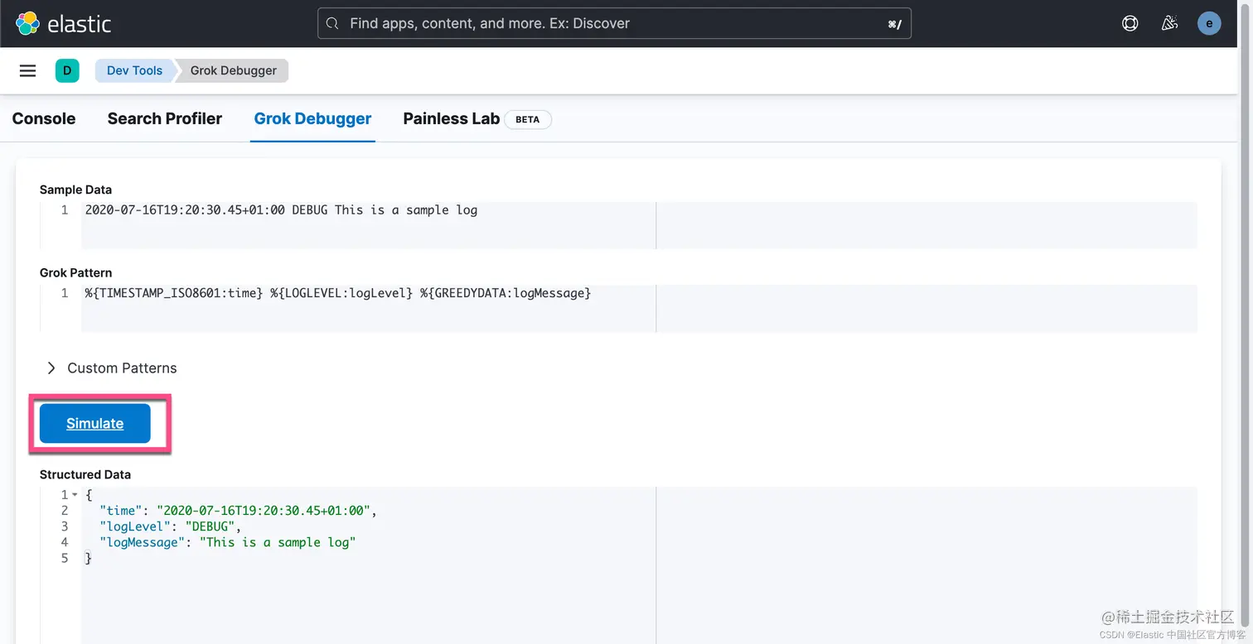
Task: Click %{LOGLEVEL:logLevel} in the pattern
Action: (341, 293)
